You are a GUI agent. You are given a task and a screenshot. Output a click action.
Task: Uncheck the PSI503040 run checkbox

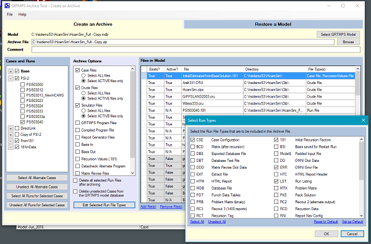22,122
